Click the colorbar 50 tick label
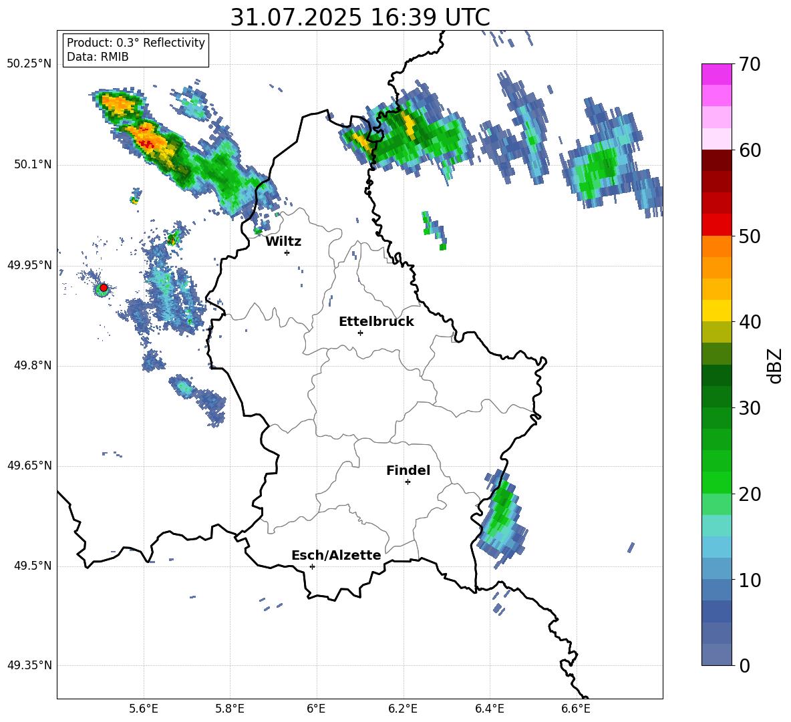 pos(750,236)
